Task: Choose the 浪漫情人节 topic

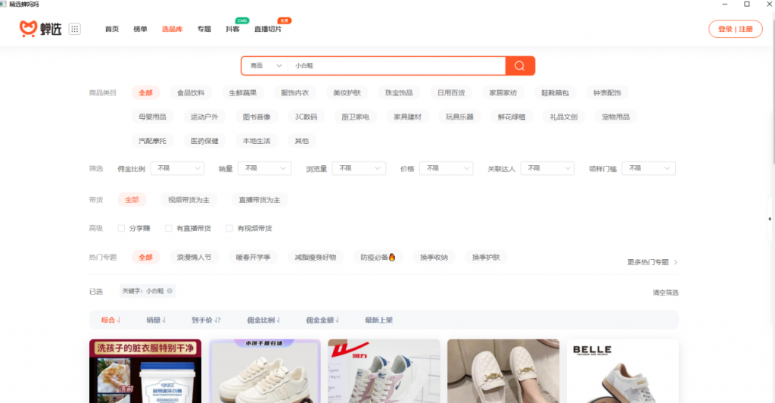Action: click(195, 257)
